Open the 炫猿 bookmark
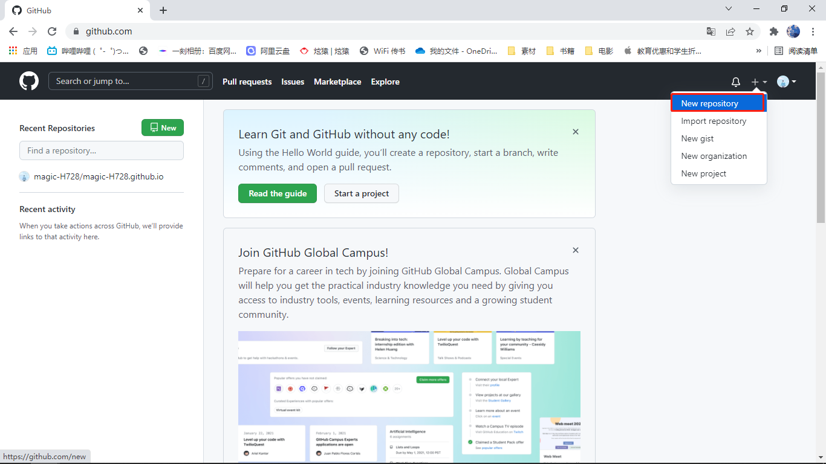 325,51
